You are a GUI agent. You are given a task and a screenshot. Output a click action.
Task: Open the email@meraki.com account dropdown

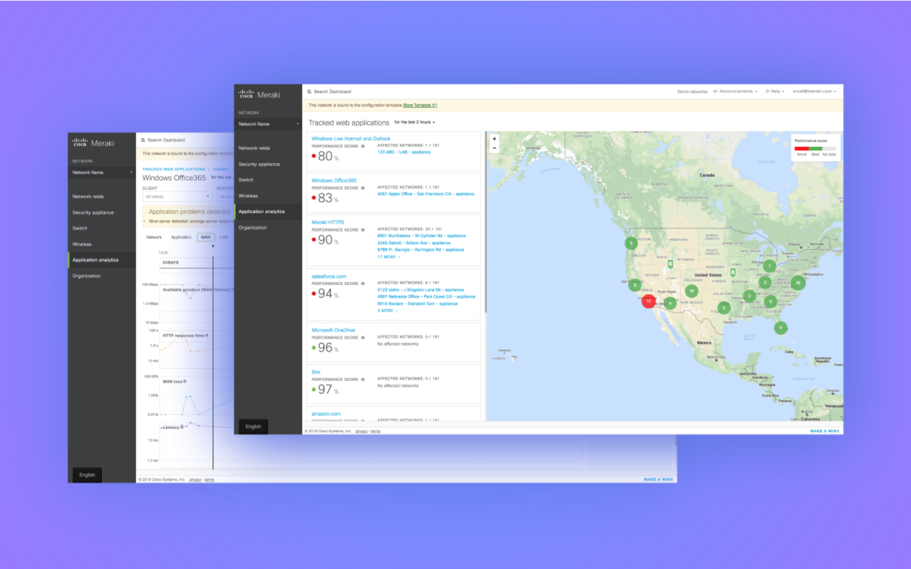(815, 92)
